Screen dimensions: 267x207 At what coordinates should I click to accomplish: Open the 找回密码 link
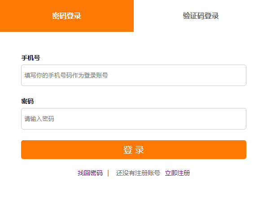coord(90,173)
